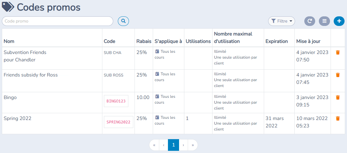Screen dimensions: 347x153
Task: Open the Subvention Friends pour Chandler entry
Action: point(25,56)
